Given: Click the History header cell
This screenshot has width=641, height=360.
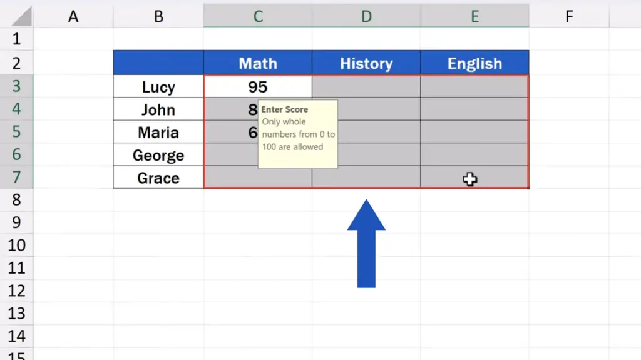Looking at the screenshot, I should (366, 63).
